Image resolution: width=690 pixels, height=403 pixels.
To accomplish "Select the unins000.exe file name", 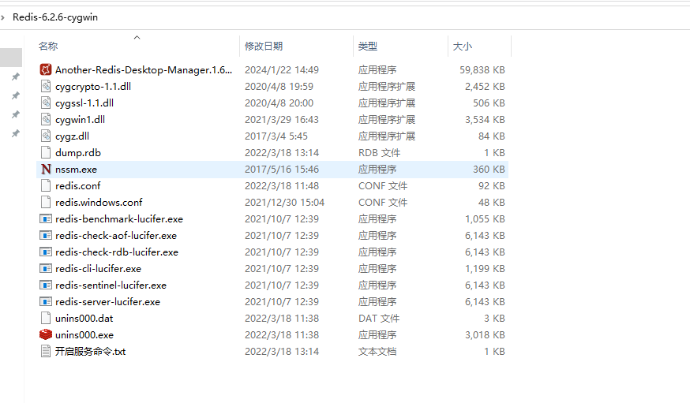I will coord(84,335).
